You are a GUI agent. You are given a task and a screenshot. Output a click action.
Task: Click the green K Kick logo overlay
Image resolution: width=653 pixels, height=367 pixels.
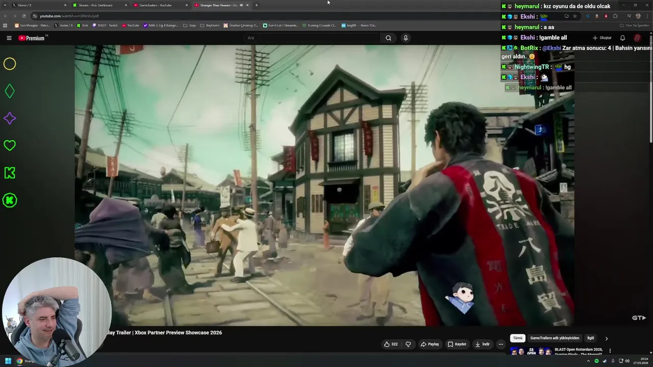click(10, 173)
